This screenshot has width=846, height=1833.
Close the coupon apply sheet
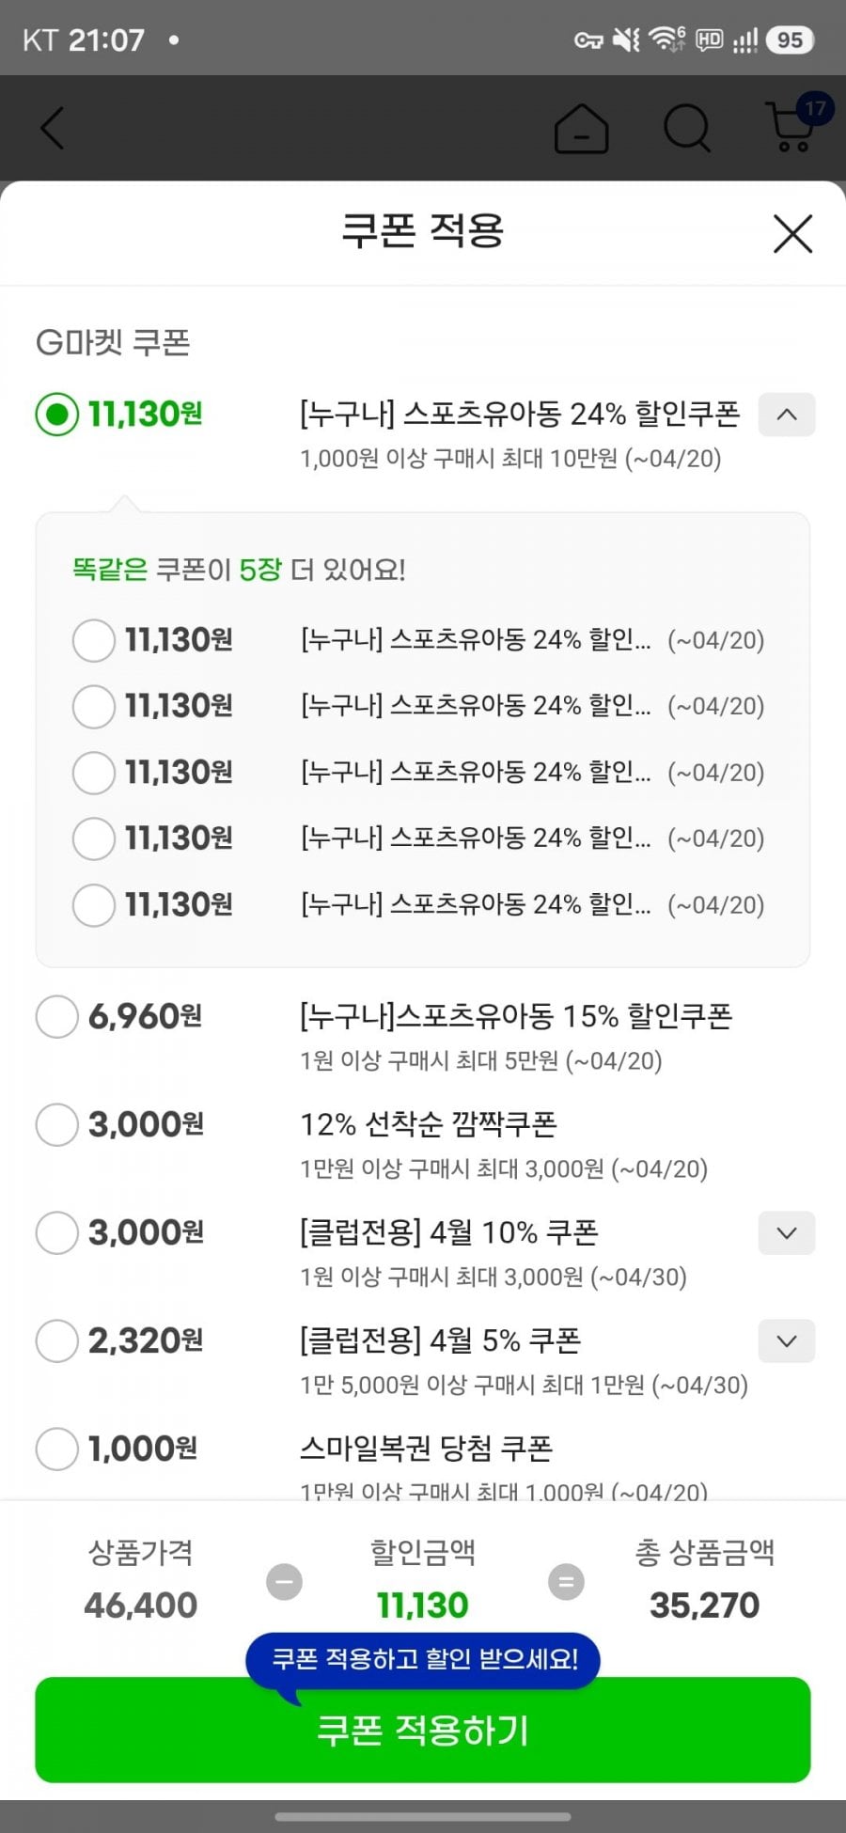[x=792, y=233]
